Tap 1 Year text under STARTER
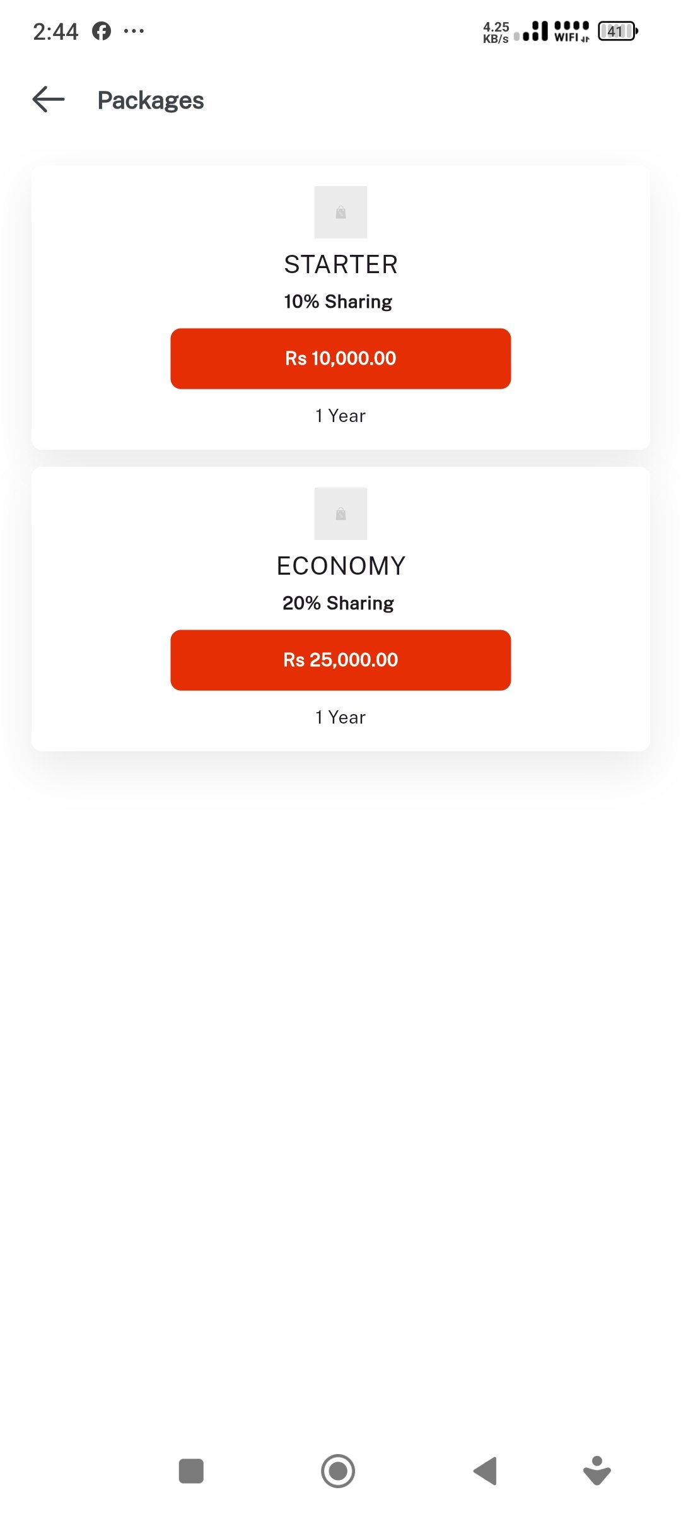The image size is (681, 1514). pyautogui.click(x=340, y=416)
